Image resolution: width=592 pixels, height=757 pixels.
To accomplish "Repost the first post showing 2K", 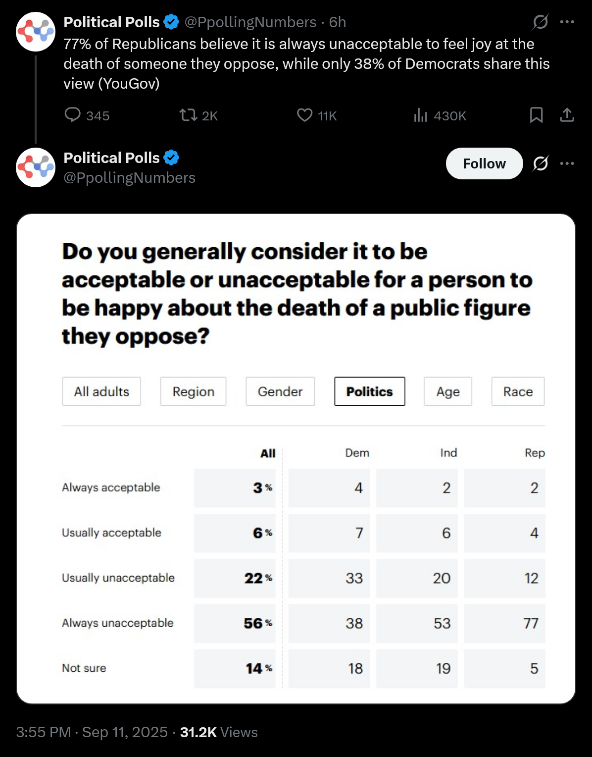I will click(198, 115).
